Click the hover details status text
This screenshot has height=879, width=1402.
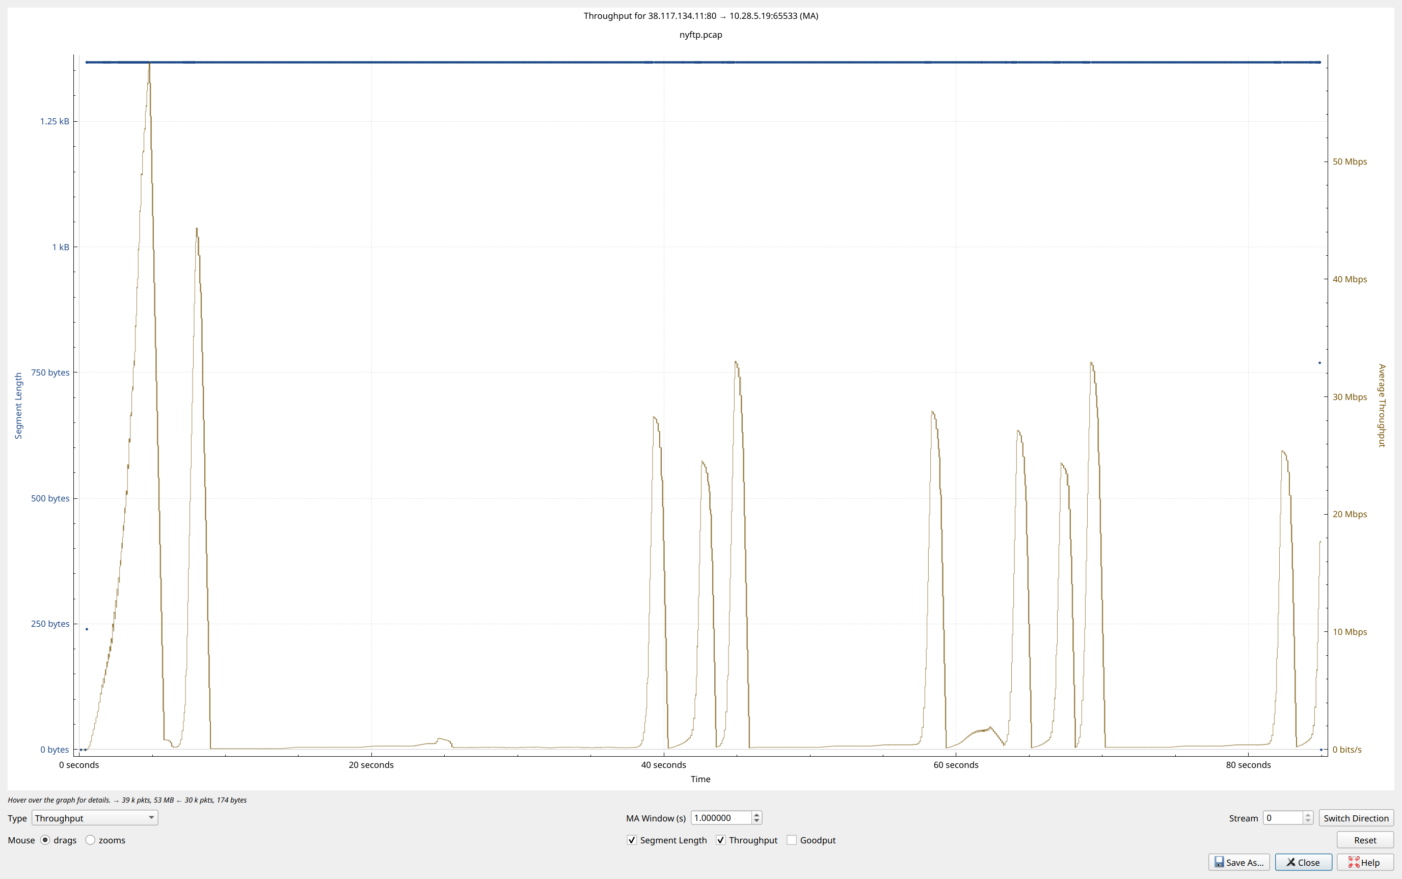pyautogui.click(x=127, y=800)
